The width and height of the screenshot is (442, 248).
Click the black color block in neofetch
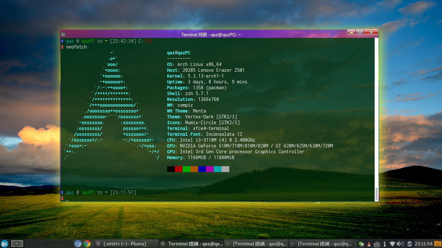(x=171, y=169)
